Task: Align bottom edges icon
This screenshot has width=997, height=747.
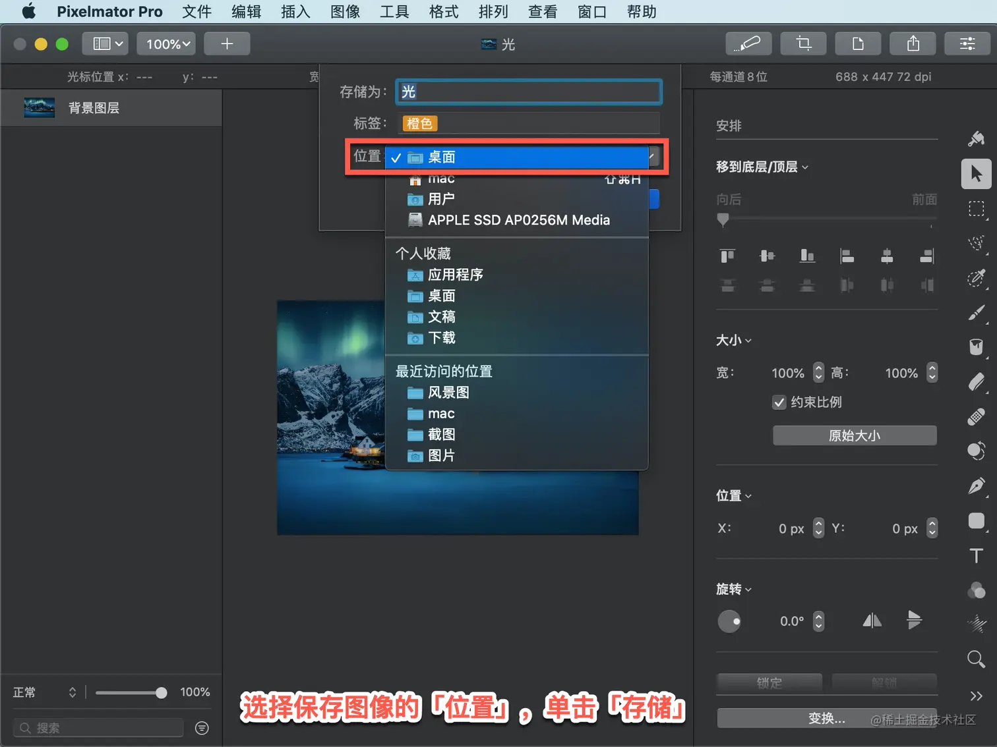Action: pos(807,256)
